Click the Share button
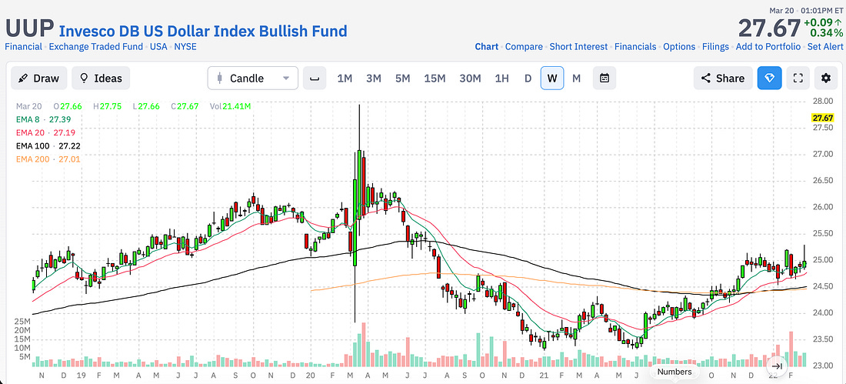846x384 pixels. tap(723, 78)
